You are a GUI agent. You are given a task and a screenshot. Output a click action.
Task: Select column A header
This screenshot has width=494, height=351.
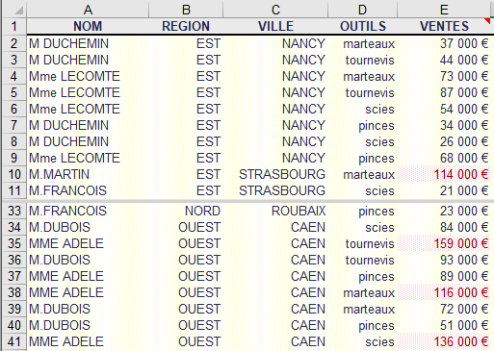point(88,10)
